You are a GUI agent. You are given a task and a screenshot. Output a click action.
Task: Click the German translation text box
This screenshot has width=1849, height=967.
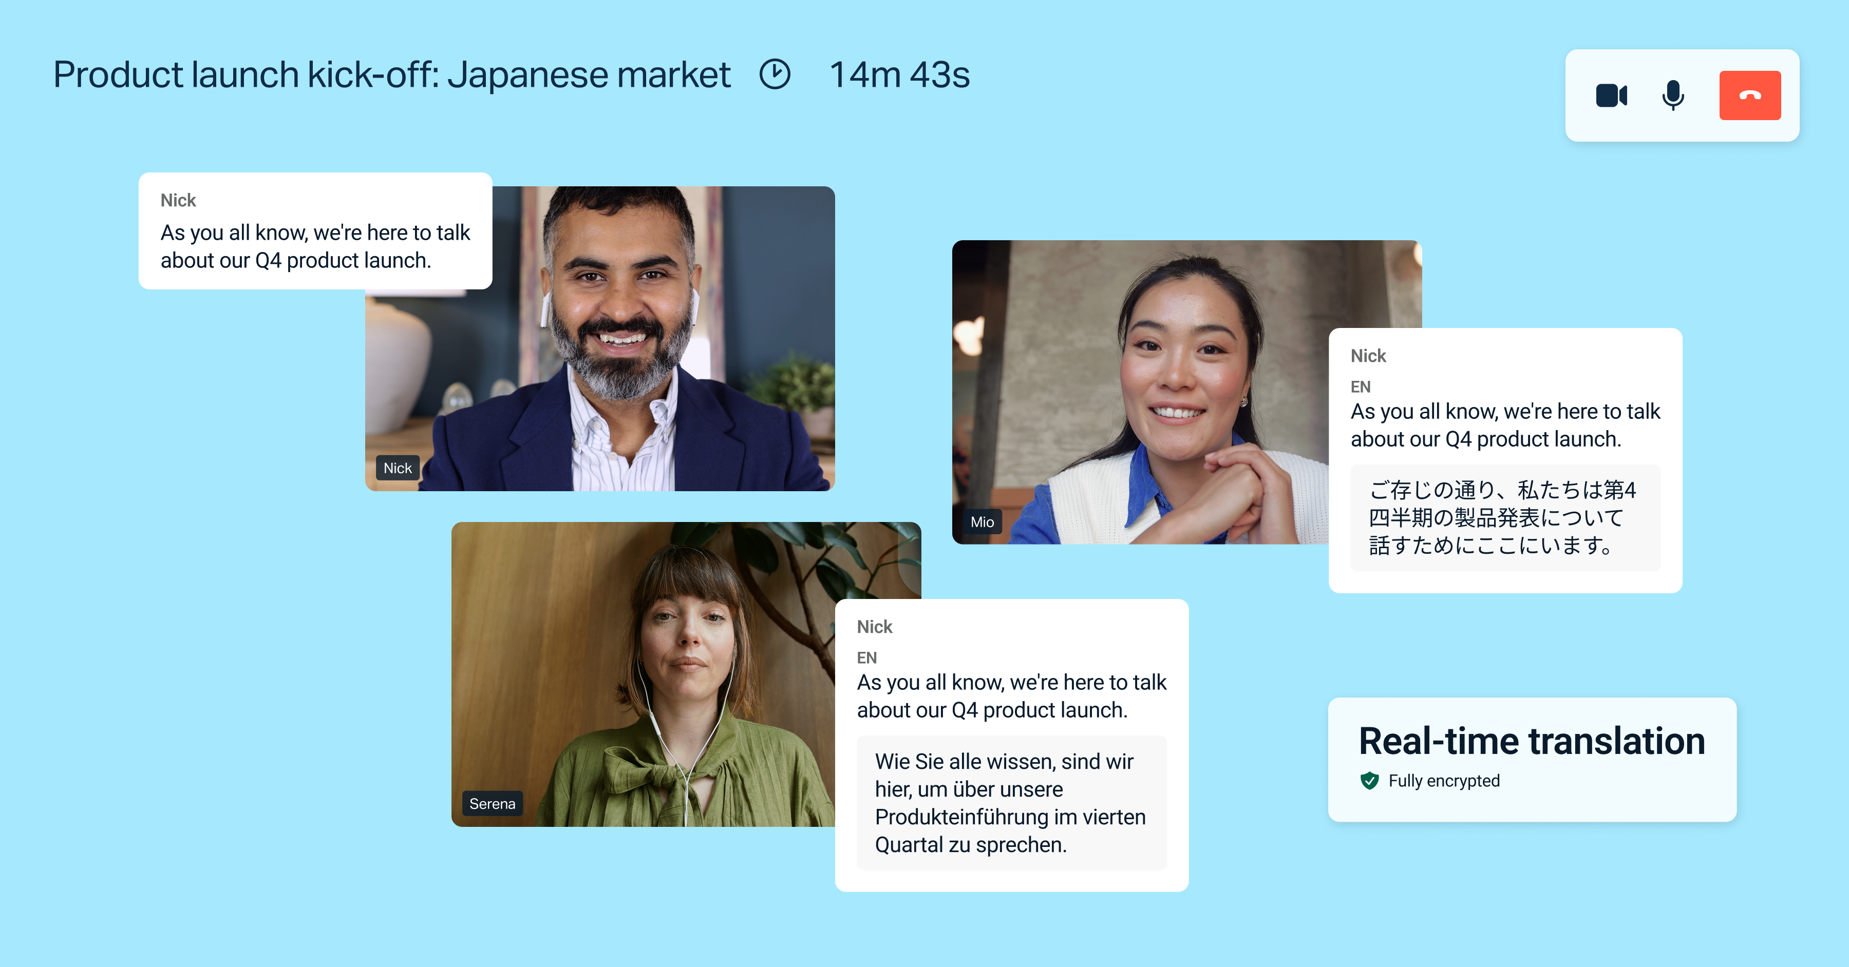(1011, 803)
